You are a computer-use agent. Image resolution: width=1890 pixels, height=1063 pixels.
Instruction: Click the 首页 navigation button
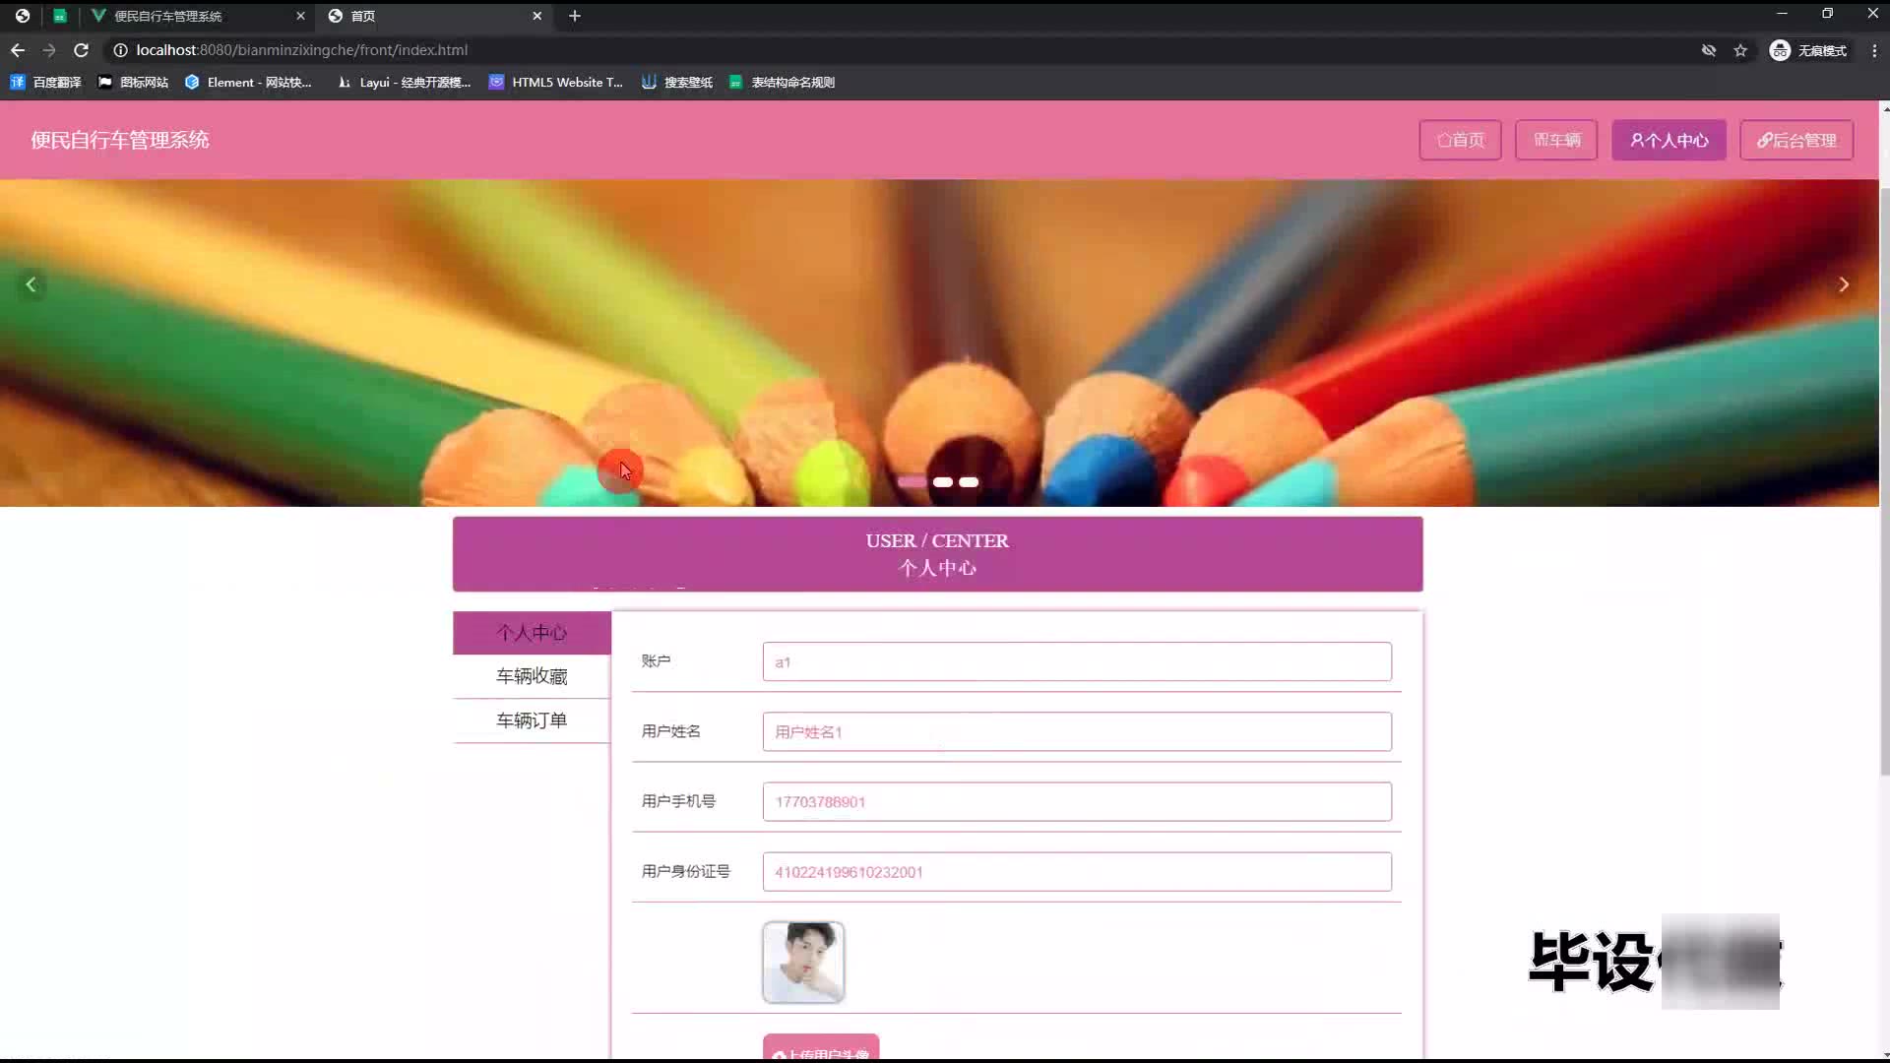tap(1460, 140)
